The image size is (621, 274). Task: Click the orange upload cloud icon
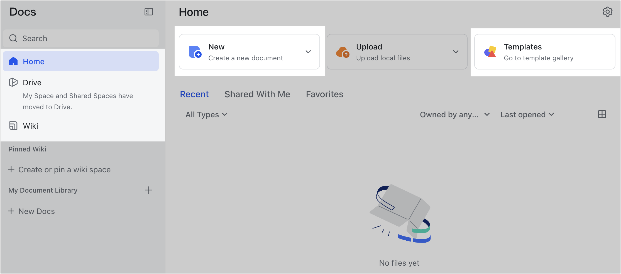343,52
